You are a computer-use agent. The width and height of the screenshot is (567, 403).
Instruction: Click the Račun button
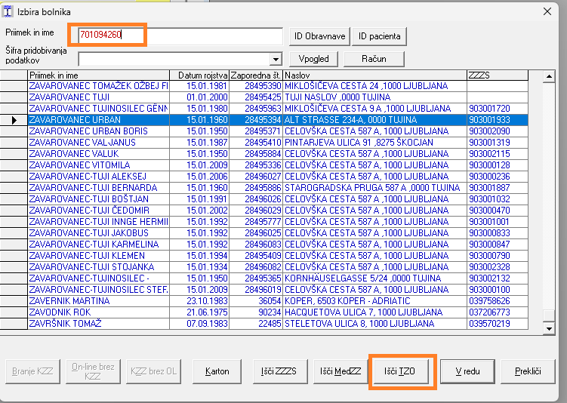click(374, 59)
